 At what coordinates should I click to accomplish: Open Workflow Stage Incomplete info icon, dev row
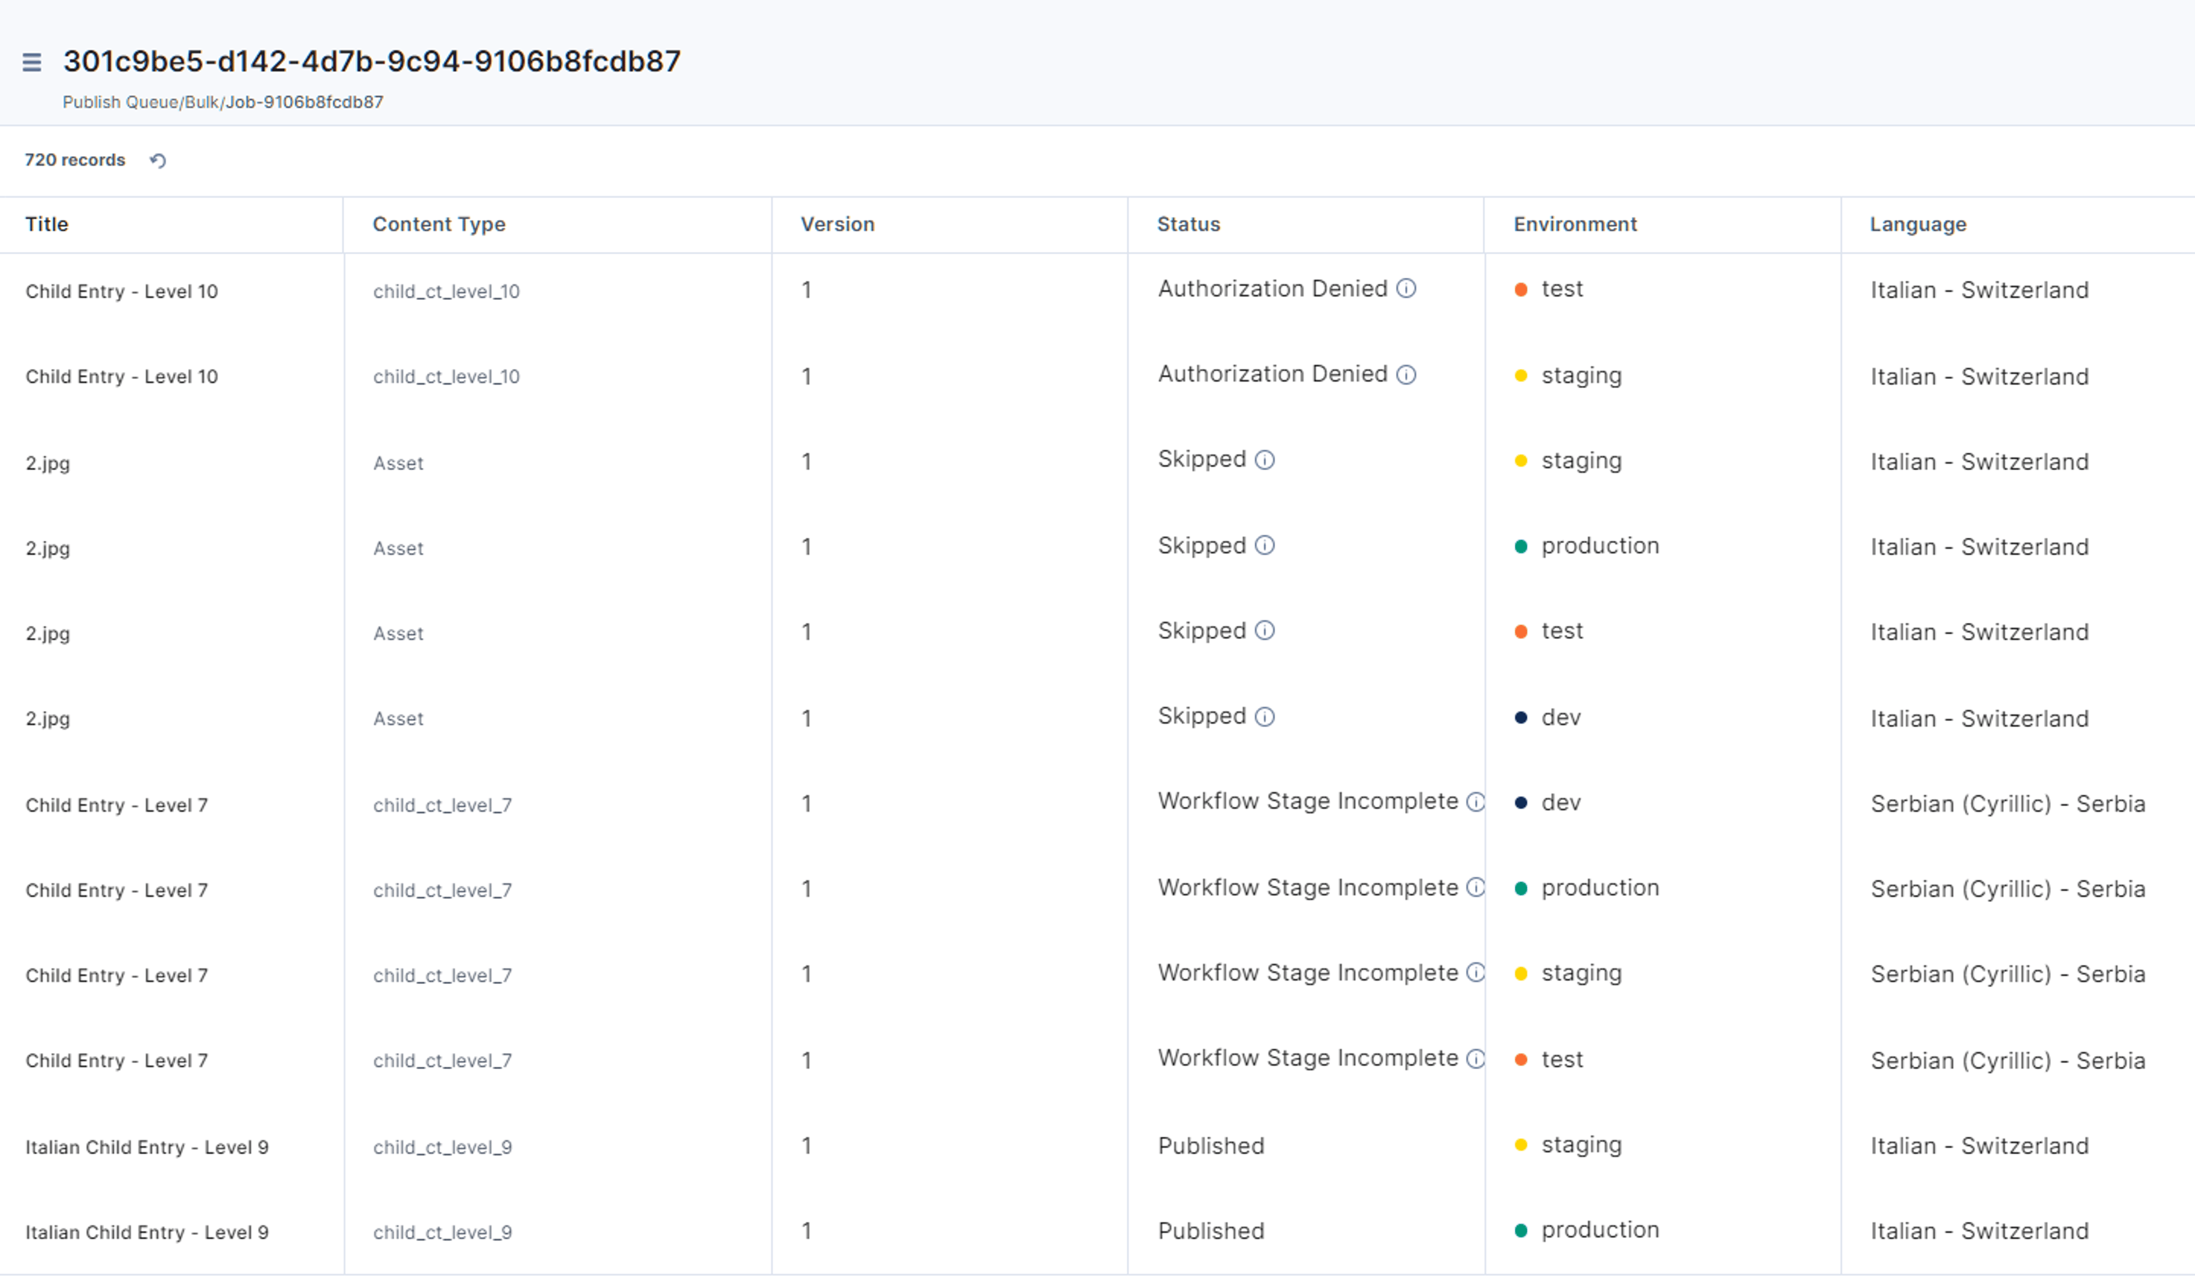click(x=1475, y=802)
